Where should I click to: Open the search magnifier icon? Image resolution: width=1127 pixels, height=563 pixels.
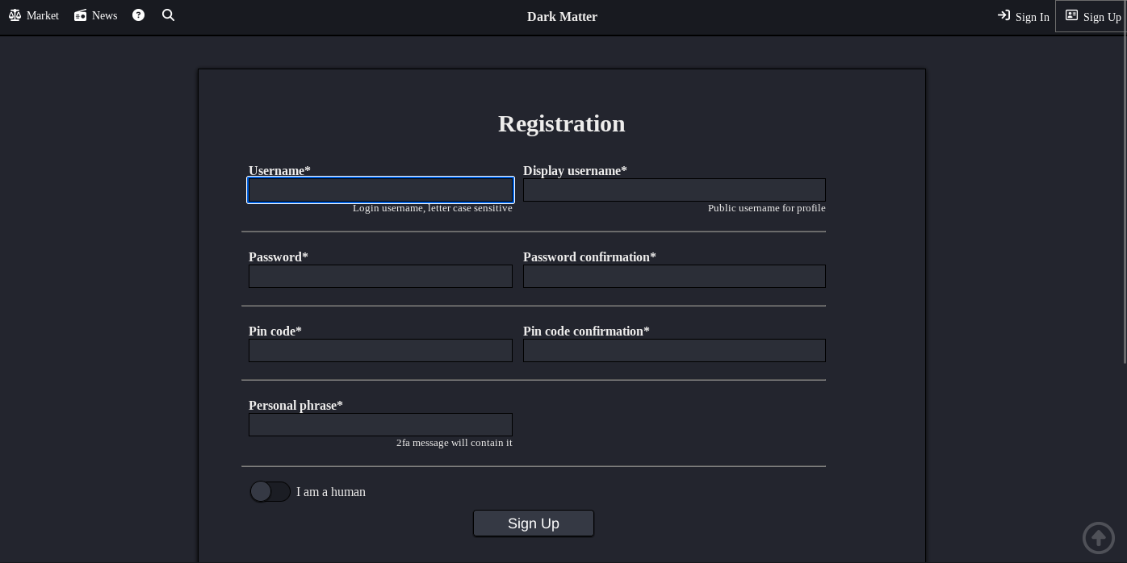tap(168, 15)
